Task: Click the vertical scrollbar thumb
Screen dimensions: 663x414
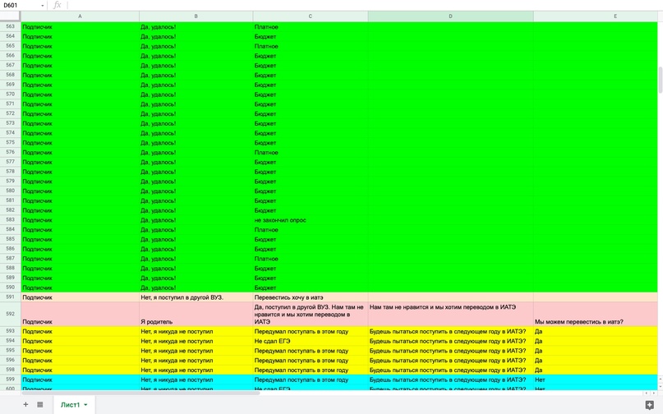Action: click(x=660, y=78)
